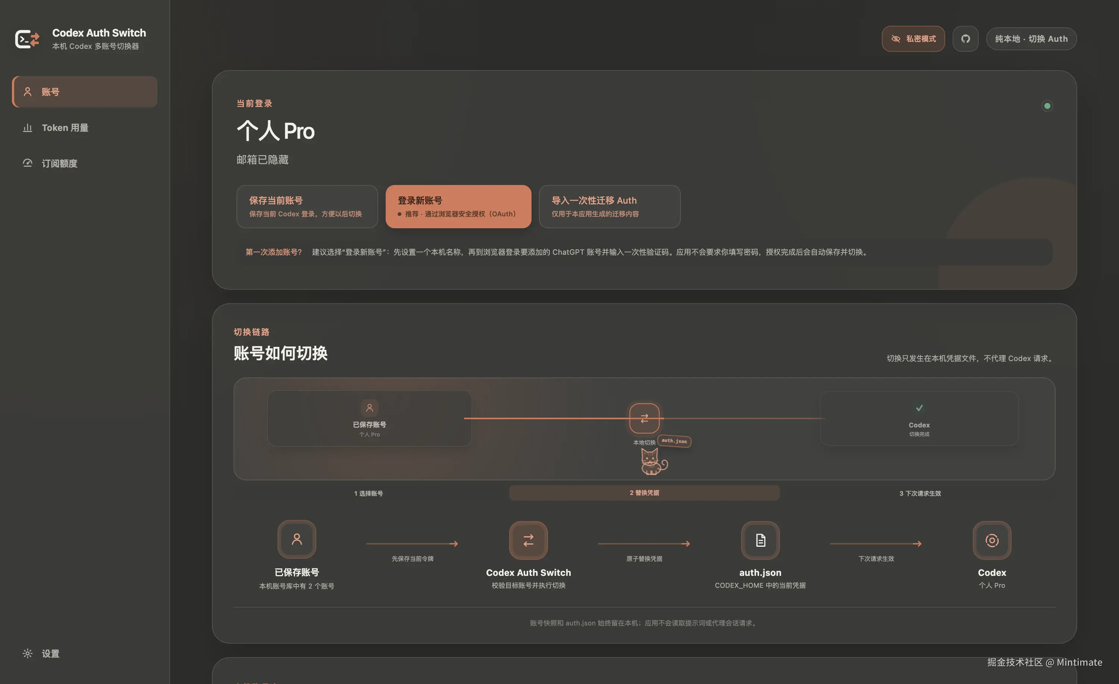Select step 1 选择账号 in switch flow
Image resolution: width=1119 pixels, height=684 pixels.
click(369, 494)
